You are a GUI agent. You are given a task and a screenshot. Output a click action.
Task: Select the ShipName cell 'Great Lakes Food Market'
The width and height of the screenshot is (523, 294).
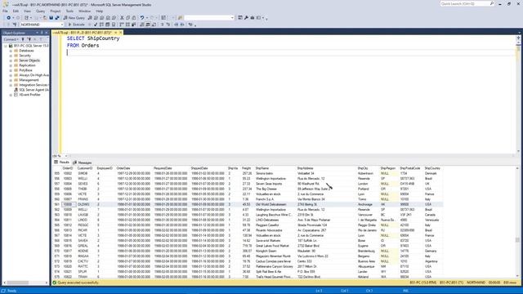[x=272, y=246]
